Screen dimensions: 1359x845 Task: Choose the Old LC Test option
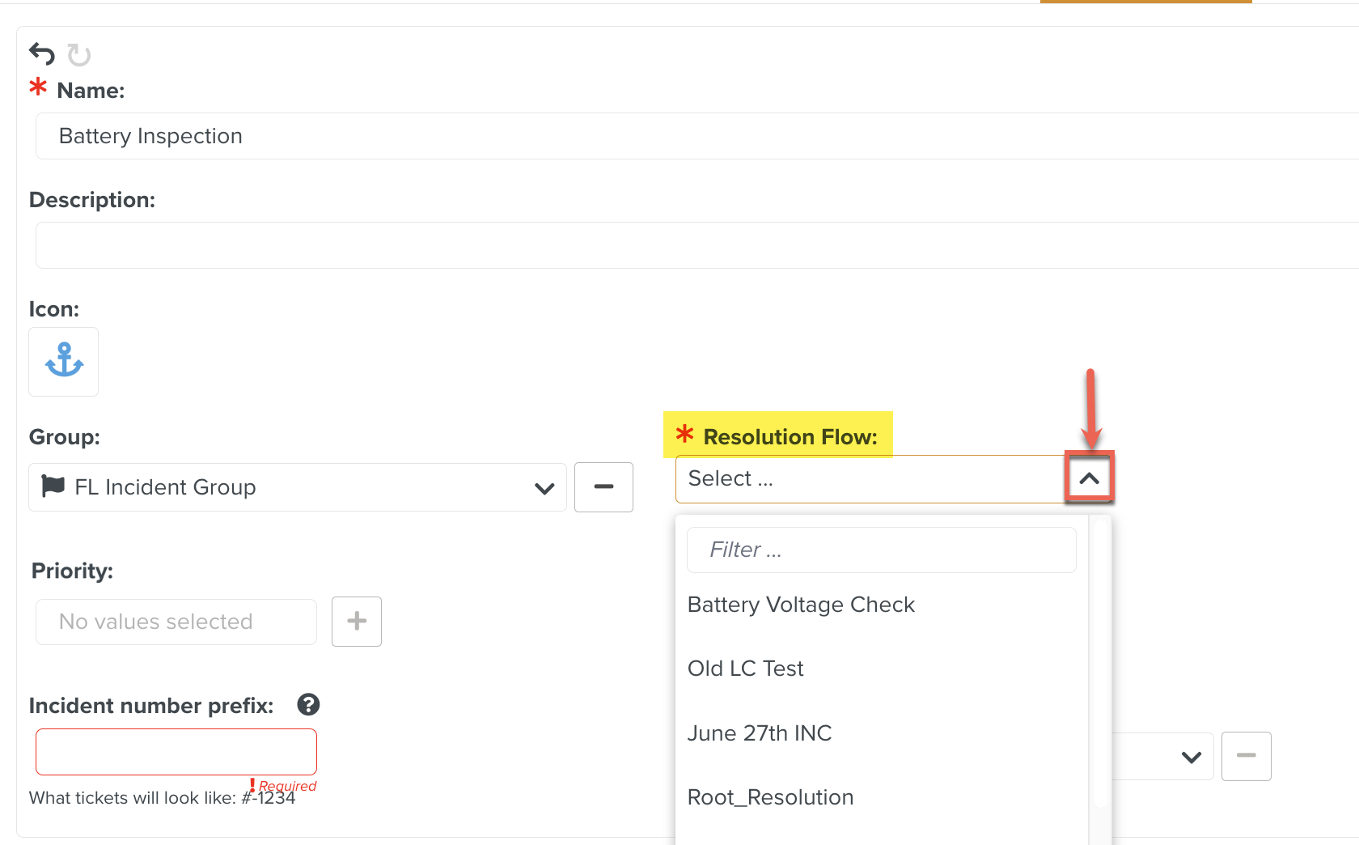click(745, 668)
